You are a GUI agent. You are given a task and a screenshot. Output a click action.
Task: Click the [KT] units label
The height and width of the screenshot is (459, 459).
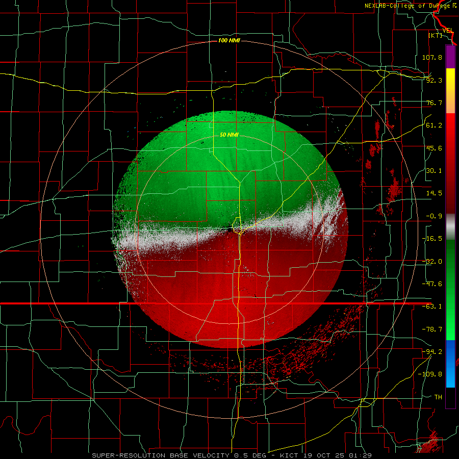[x=436, y=35]
